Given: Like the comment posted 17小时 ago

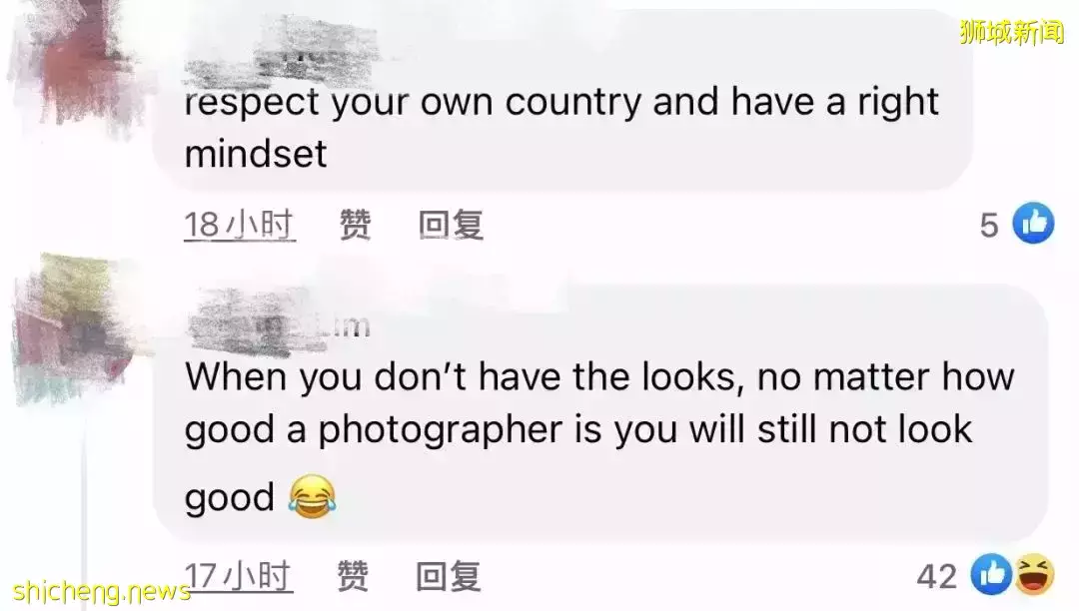Looking at the screenshot, I should (353, 576).
